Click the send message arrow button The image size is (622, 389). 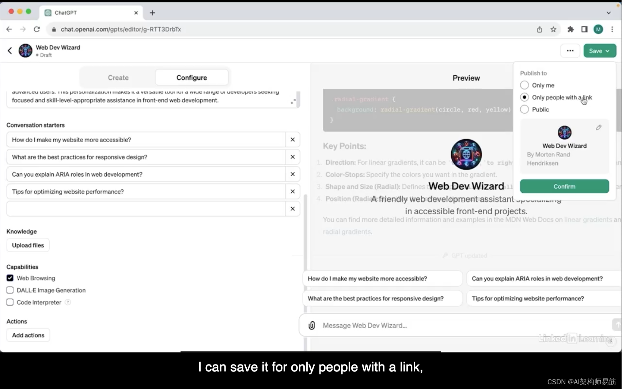point(617,324)
